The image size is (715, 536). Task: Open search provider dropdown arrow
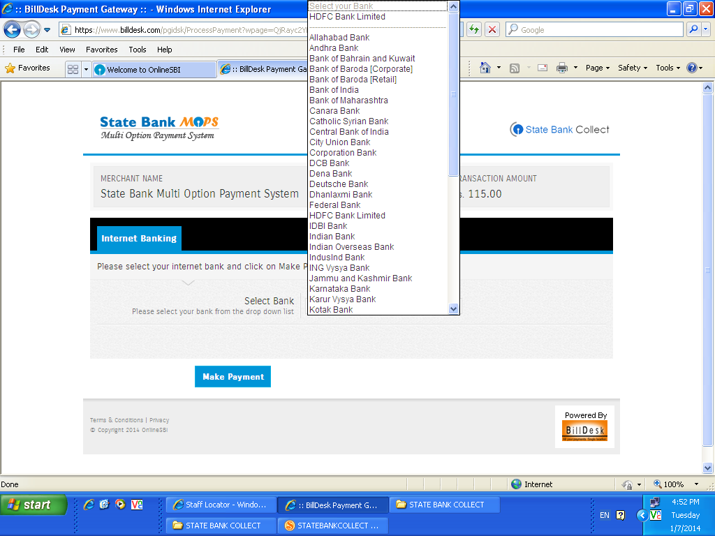[706, 29]
